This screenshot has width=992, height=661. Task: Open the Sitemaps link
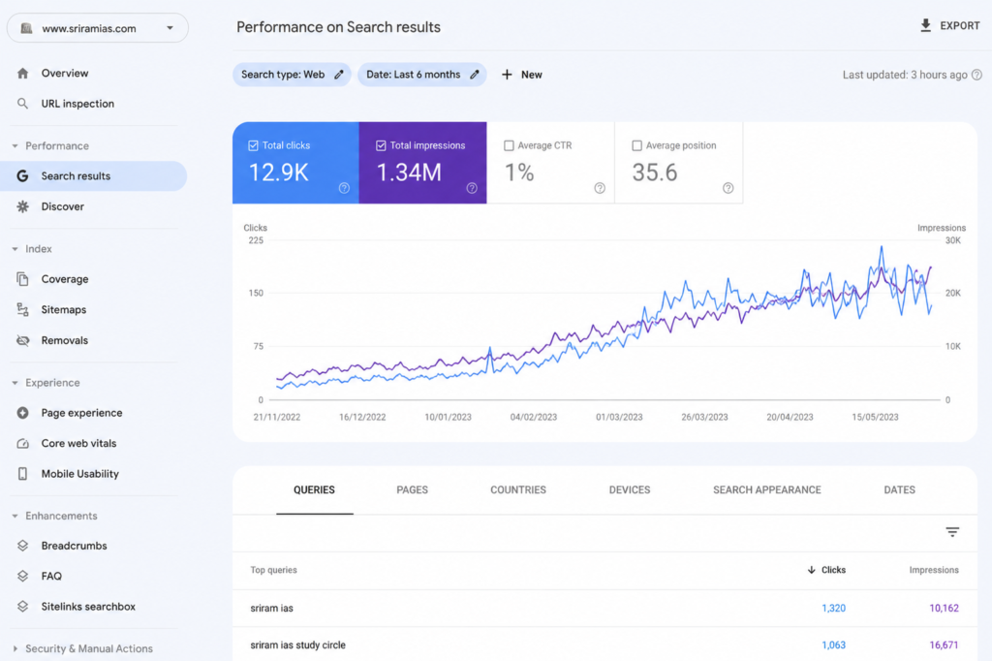64,309
